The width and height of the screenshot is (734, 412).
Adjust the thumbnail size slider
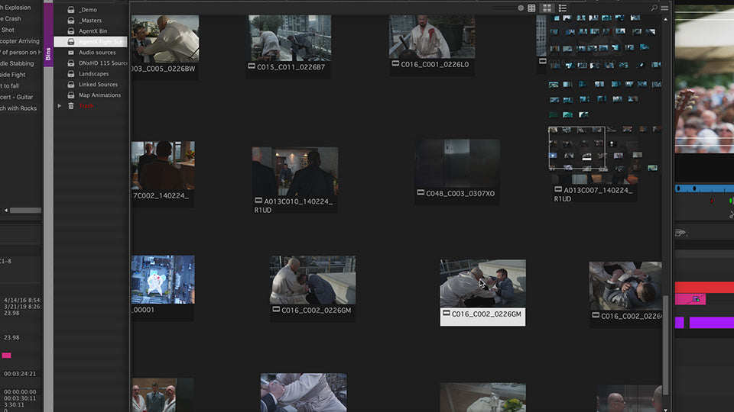(521, 8)
